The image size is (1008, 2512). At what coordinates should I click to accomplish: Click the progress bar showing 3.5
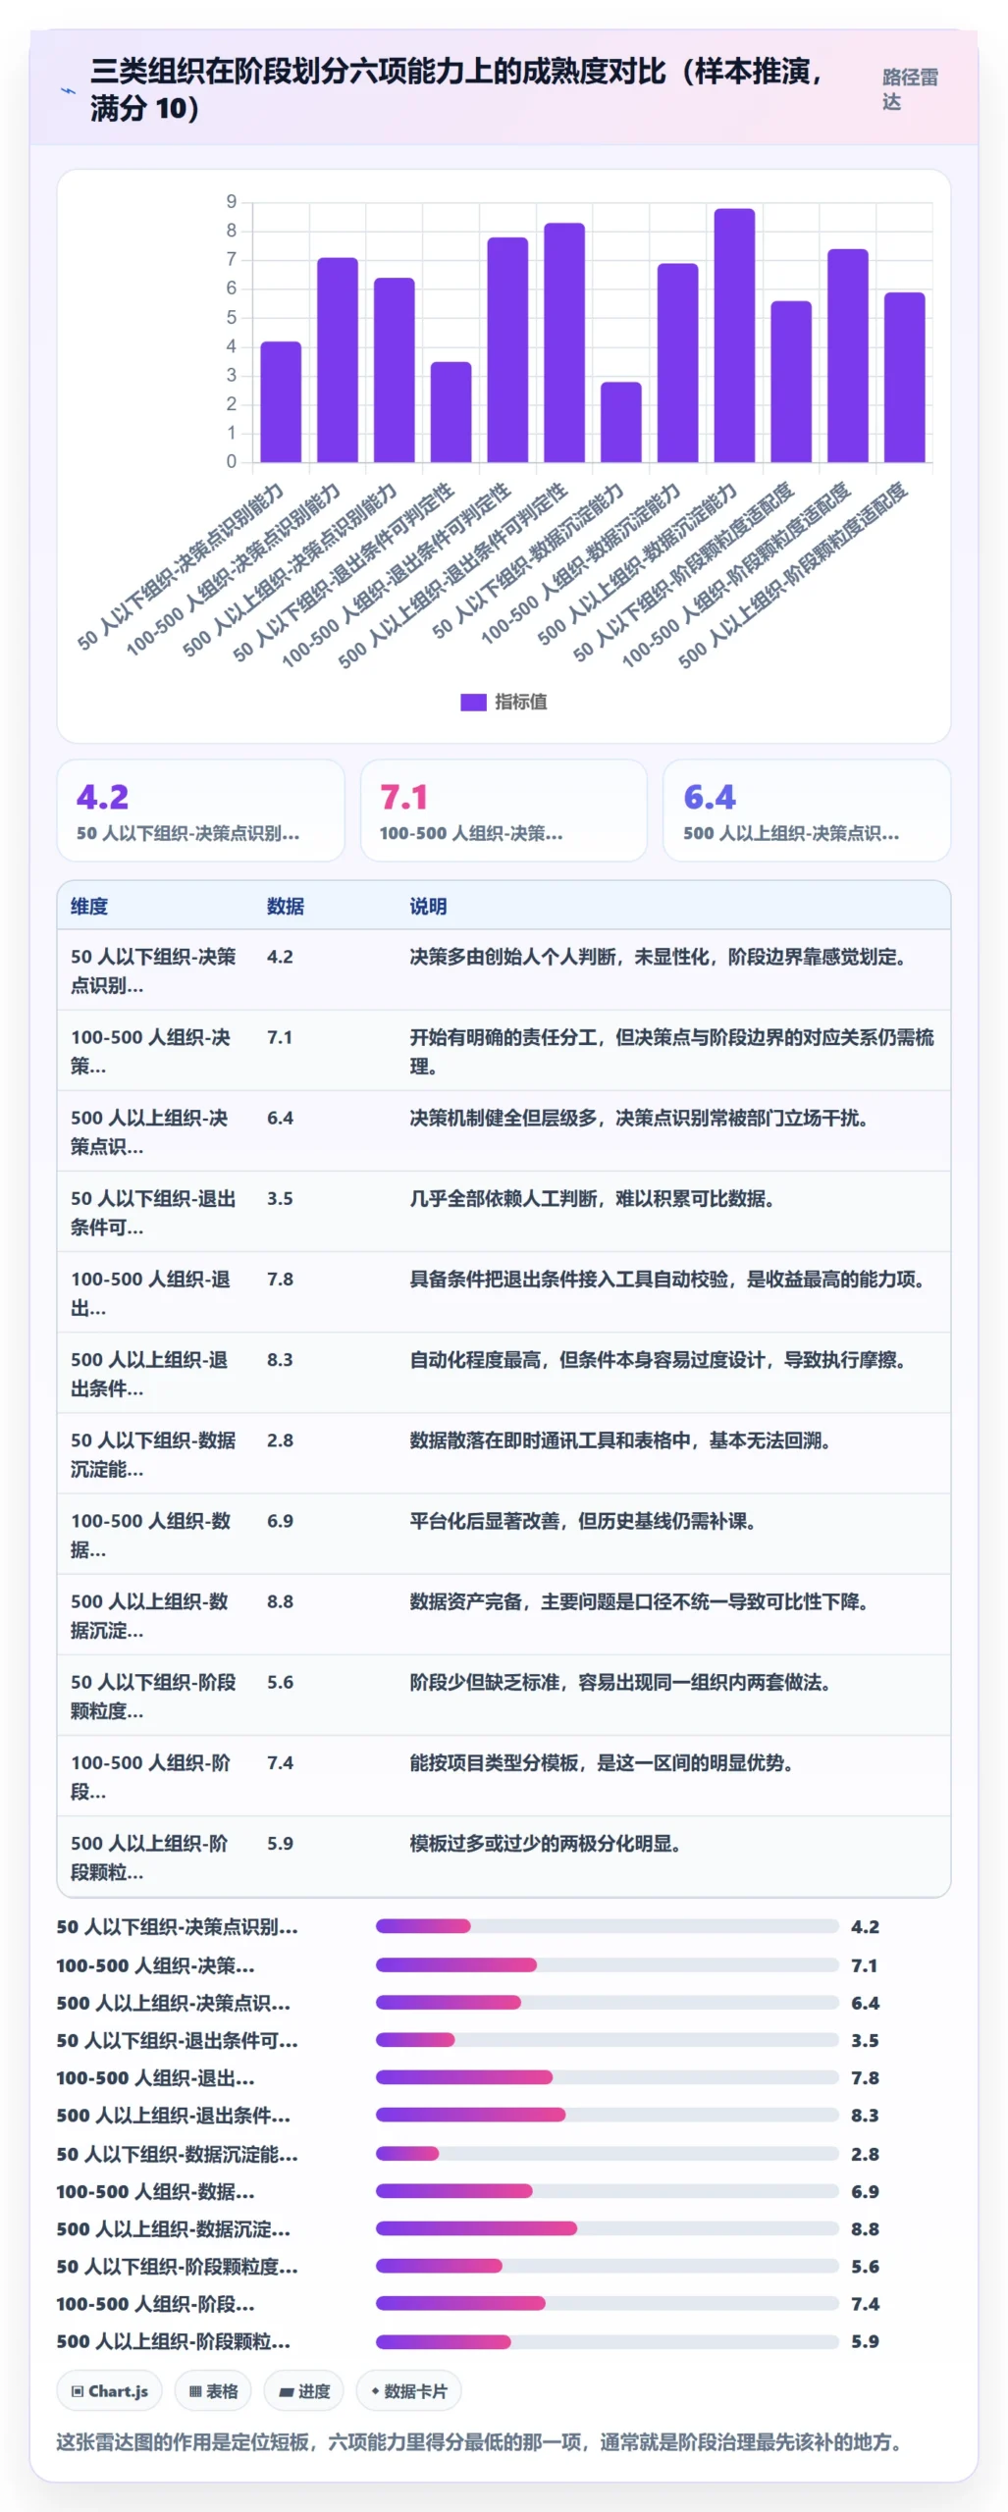(x=607, y=2039)
